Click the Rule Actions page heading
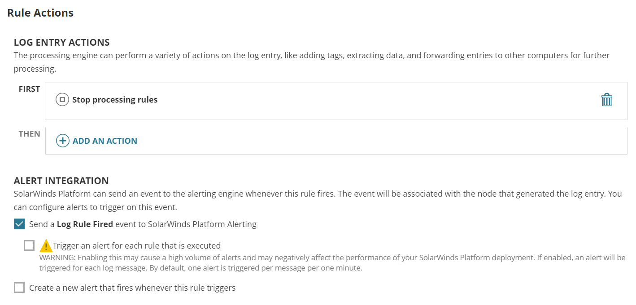The height and width of the screenshot is (305, 636). pyautogui.click(x=40, y=13)
